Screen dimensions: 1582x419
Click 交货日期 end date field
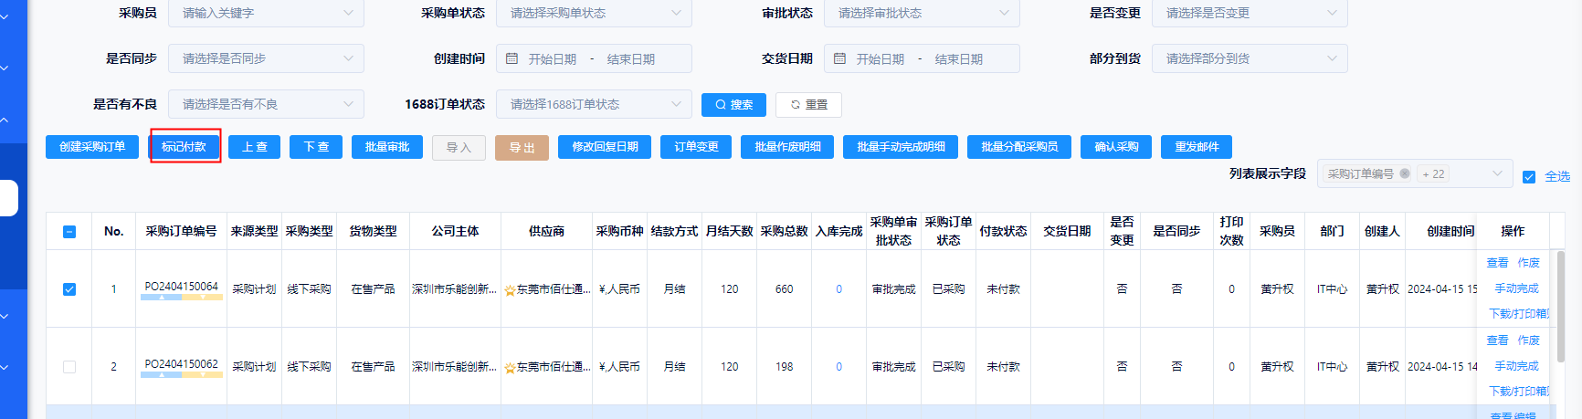tap(959, 59)
